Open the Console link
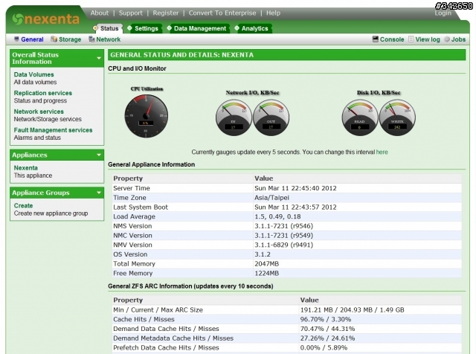476x354 pixels. click(x=392, y=39)
